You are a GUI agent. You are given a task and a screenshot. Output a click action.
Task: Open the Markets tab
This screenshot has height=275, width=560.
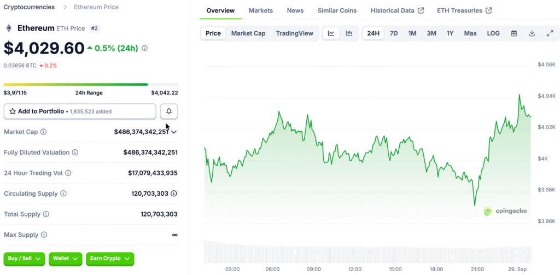coord(260,10)
